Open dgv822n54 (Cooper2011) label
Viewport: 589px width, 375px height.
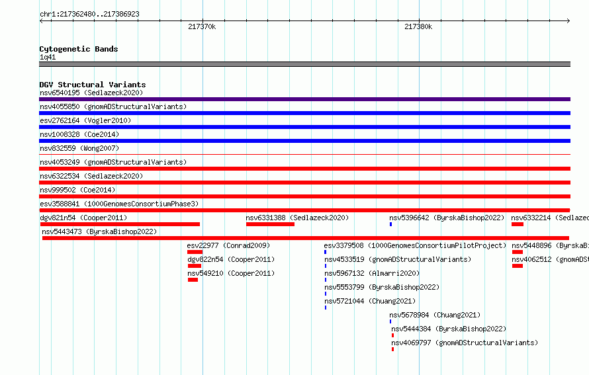pyautogui.click(x=231, y=259)
